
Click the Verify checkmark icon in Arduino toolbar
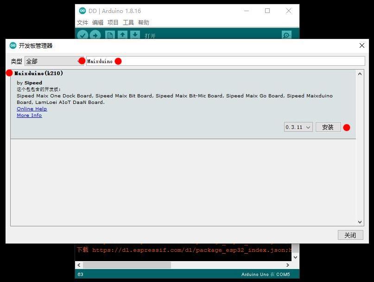click(82, 35)
